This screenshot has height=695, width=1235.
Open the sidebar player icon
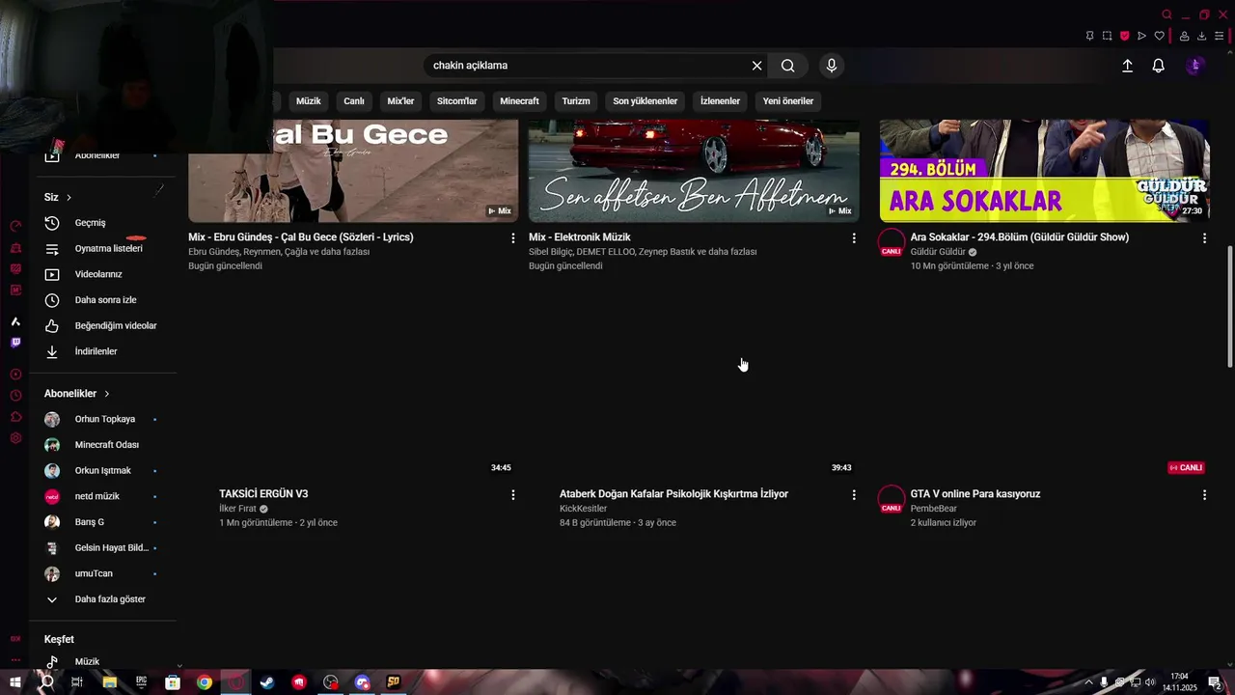click(15, 375)
